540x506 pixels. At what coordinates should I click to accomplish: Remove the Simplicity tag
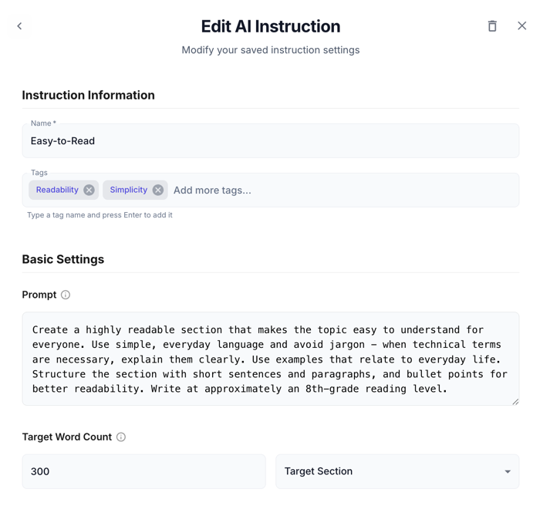(158, 190)
